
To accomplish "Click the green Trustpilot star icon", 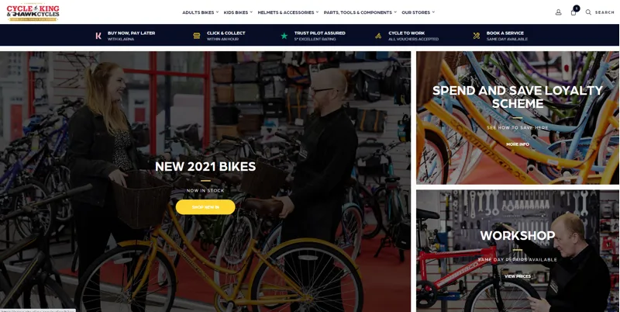I will 284,36.
